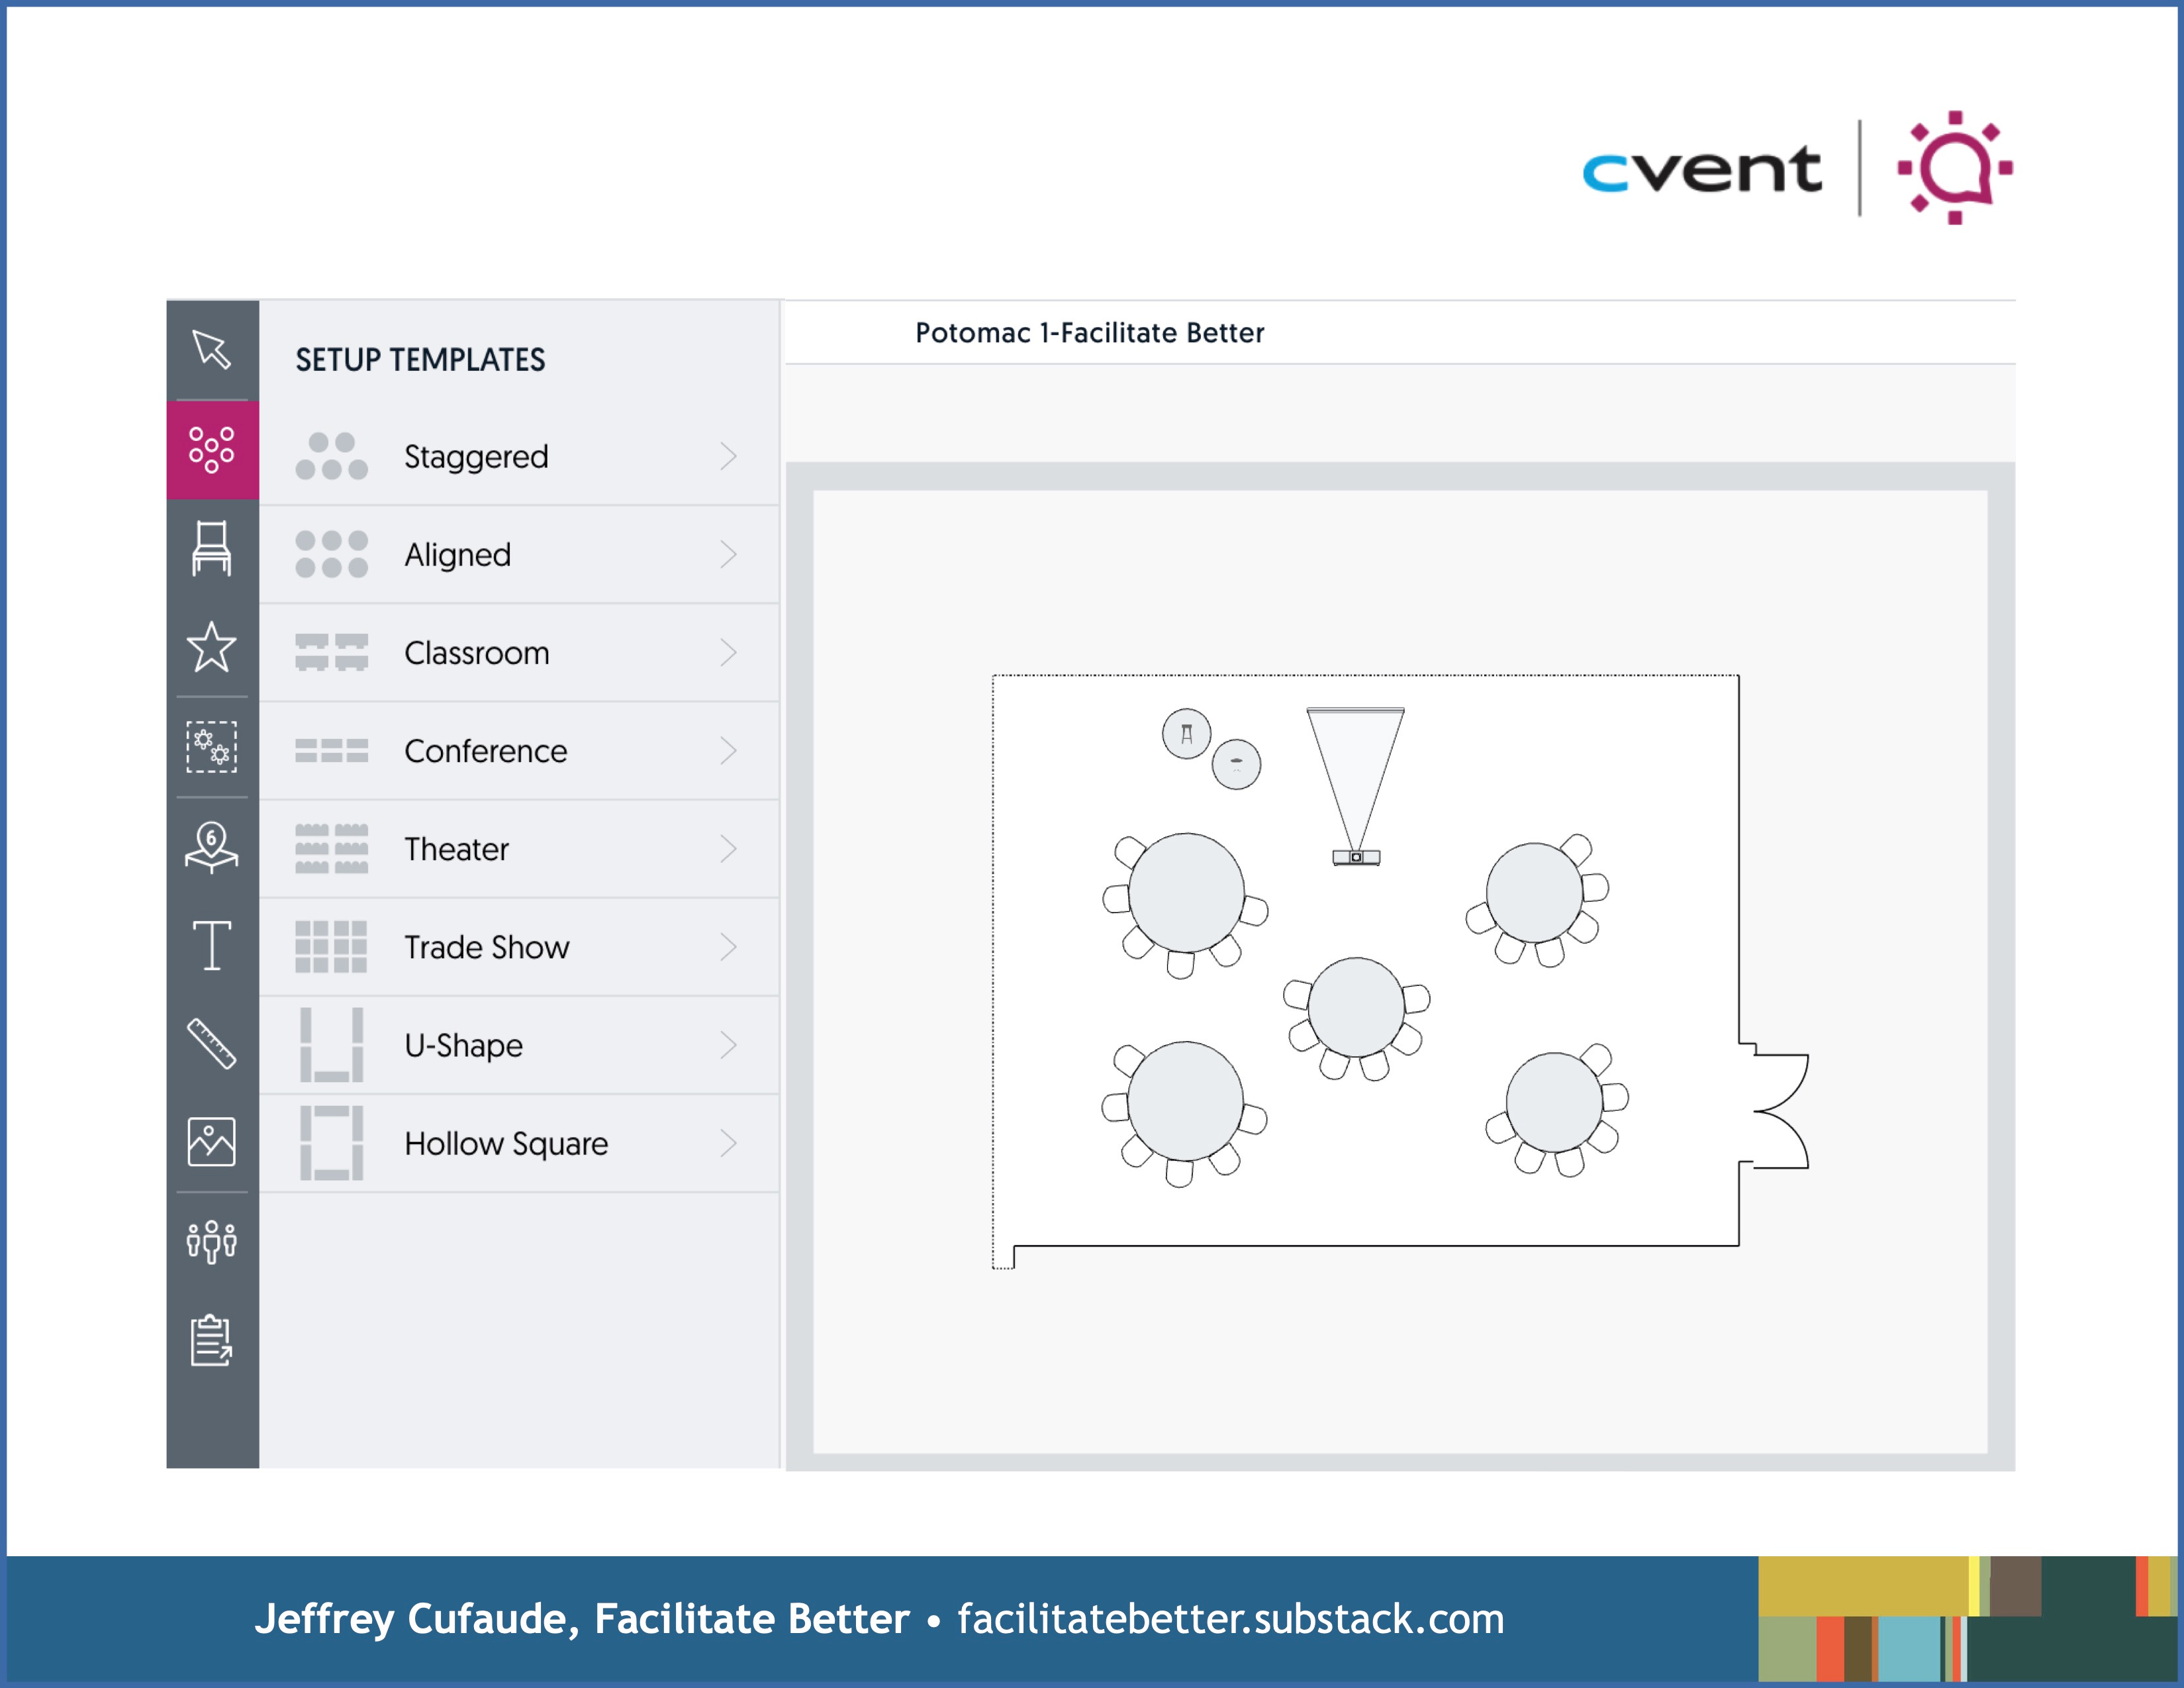Click the clipboard export icon
The width and height of the screenshot is (2184, 1688).
[x=211, y=1340]
